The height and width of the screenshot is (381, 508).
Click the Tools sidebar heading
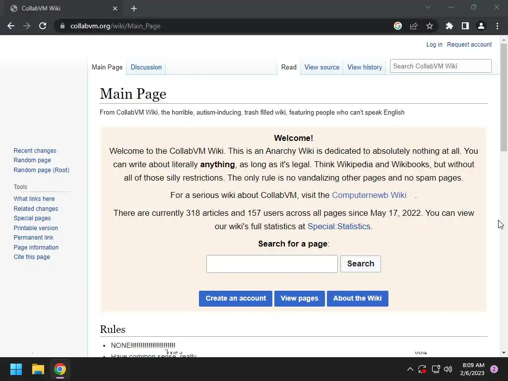pos(20,187)
